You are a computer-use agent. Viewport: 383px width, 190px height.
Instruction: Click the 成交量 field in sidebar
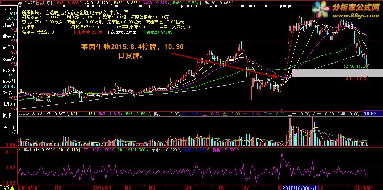pos(9,70)
